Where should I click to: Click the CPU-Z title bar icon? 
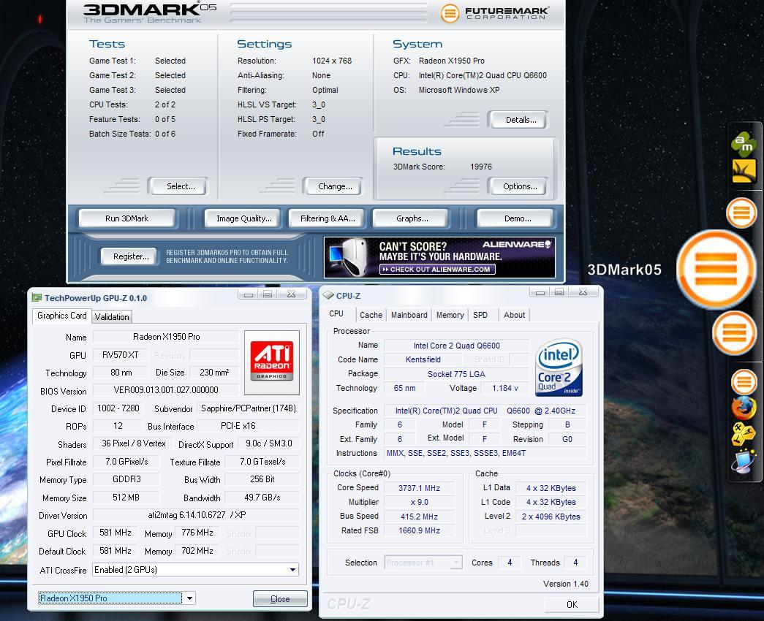(328, 296)
